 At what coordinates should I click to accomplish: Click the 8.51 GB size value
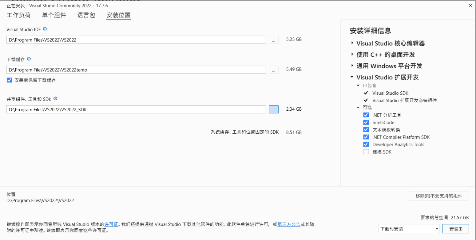point(294,132)
